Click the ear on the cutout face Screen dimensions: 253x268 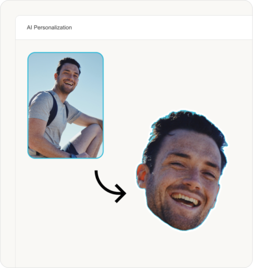click(141, 175)
